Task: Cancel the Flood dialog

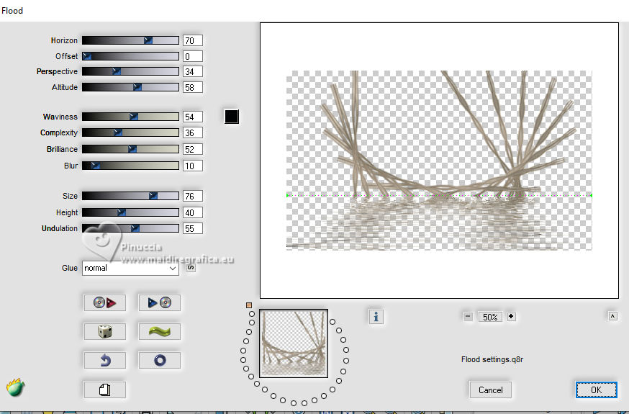Action: pyautogui.click(x=490, y=390)
